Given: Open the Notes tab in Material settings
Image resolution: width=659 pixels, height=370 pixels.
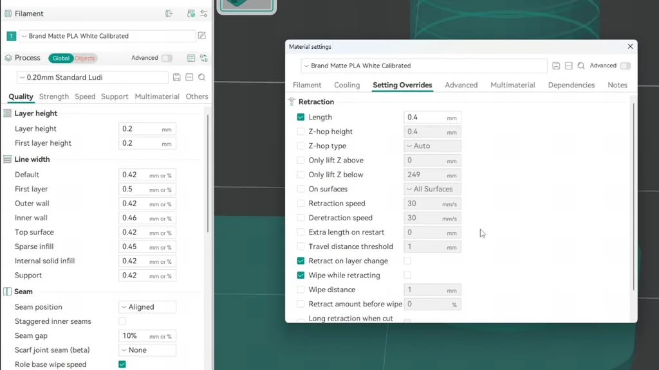Looking at the screenshot, I should (x=617, y=85).
